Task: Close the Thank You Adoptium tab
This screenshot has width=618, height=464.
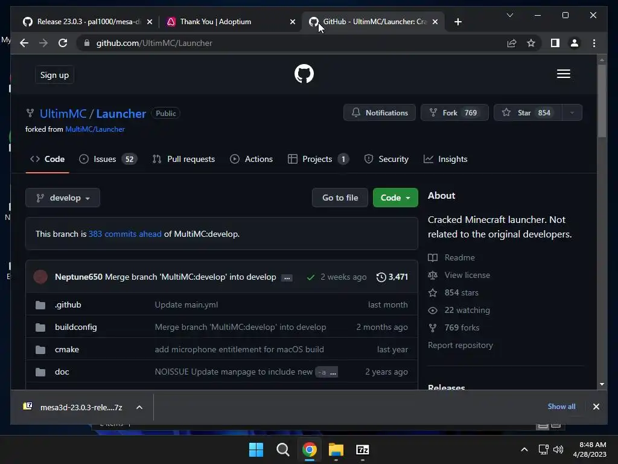Action: (293, 22)
